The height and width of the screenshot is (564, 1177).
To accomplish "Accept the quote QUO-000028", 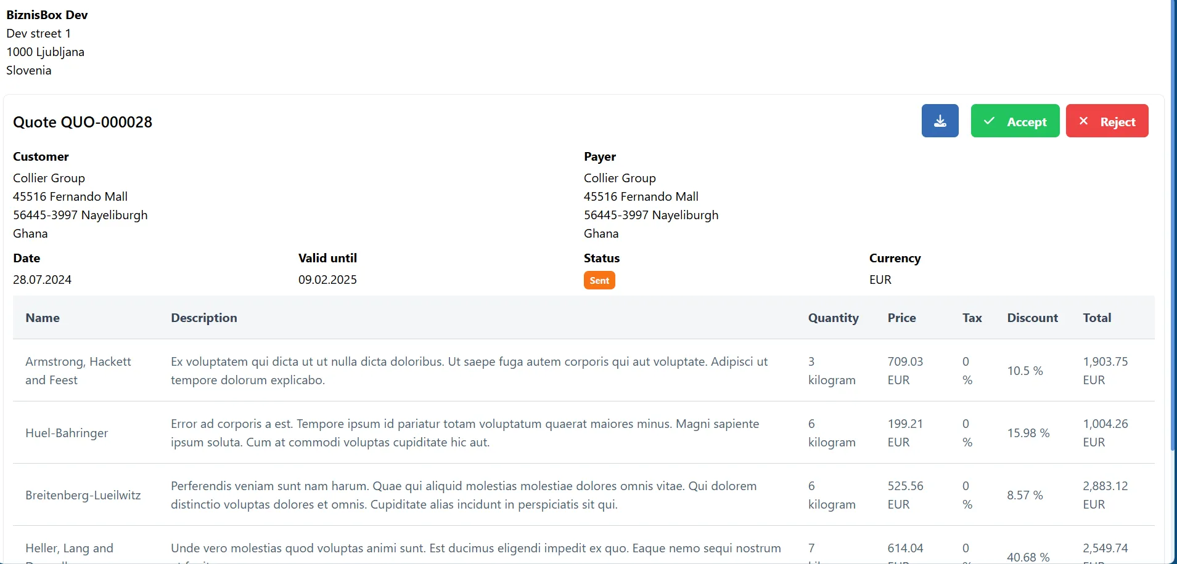I will 1015,121.
